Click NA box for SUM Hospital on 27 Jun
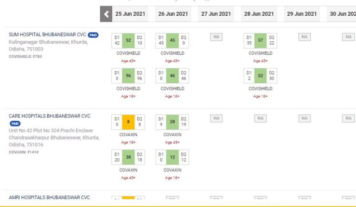The width and height of the screenshot is (356, 207). pyautogui.click(x=216, y=37)
